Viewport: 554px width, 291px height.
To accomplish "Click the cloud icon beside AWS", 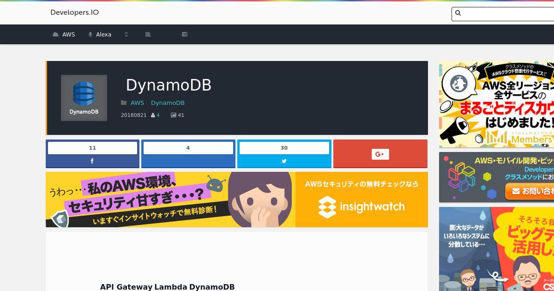I will [x=56, y=35].
